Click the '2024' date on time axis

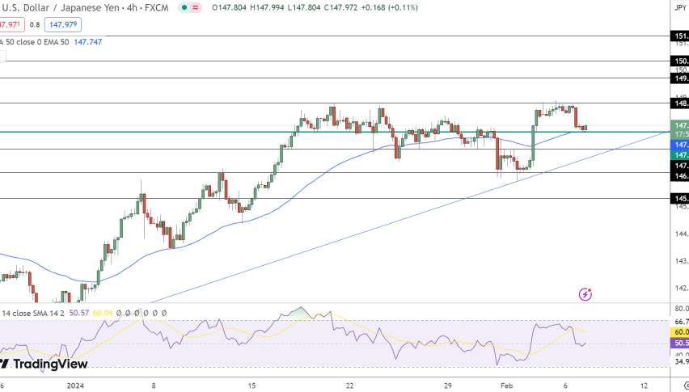point(75,386)
